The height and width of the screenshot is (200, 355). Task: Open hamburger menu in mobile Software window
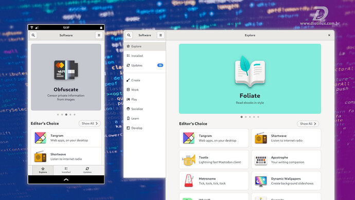pyautogui.click(x=99, y=35)
